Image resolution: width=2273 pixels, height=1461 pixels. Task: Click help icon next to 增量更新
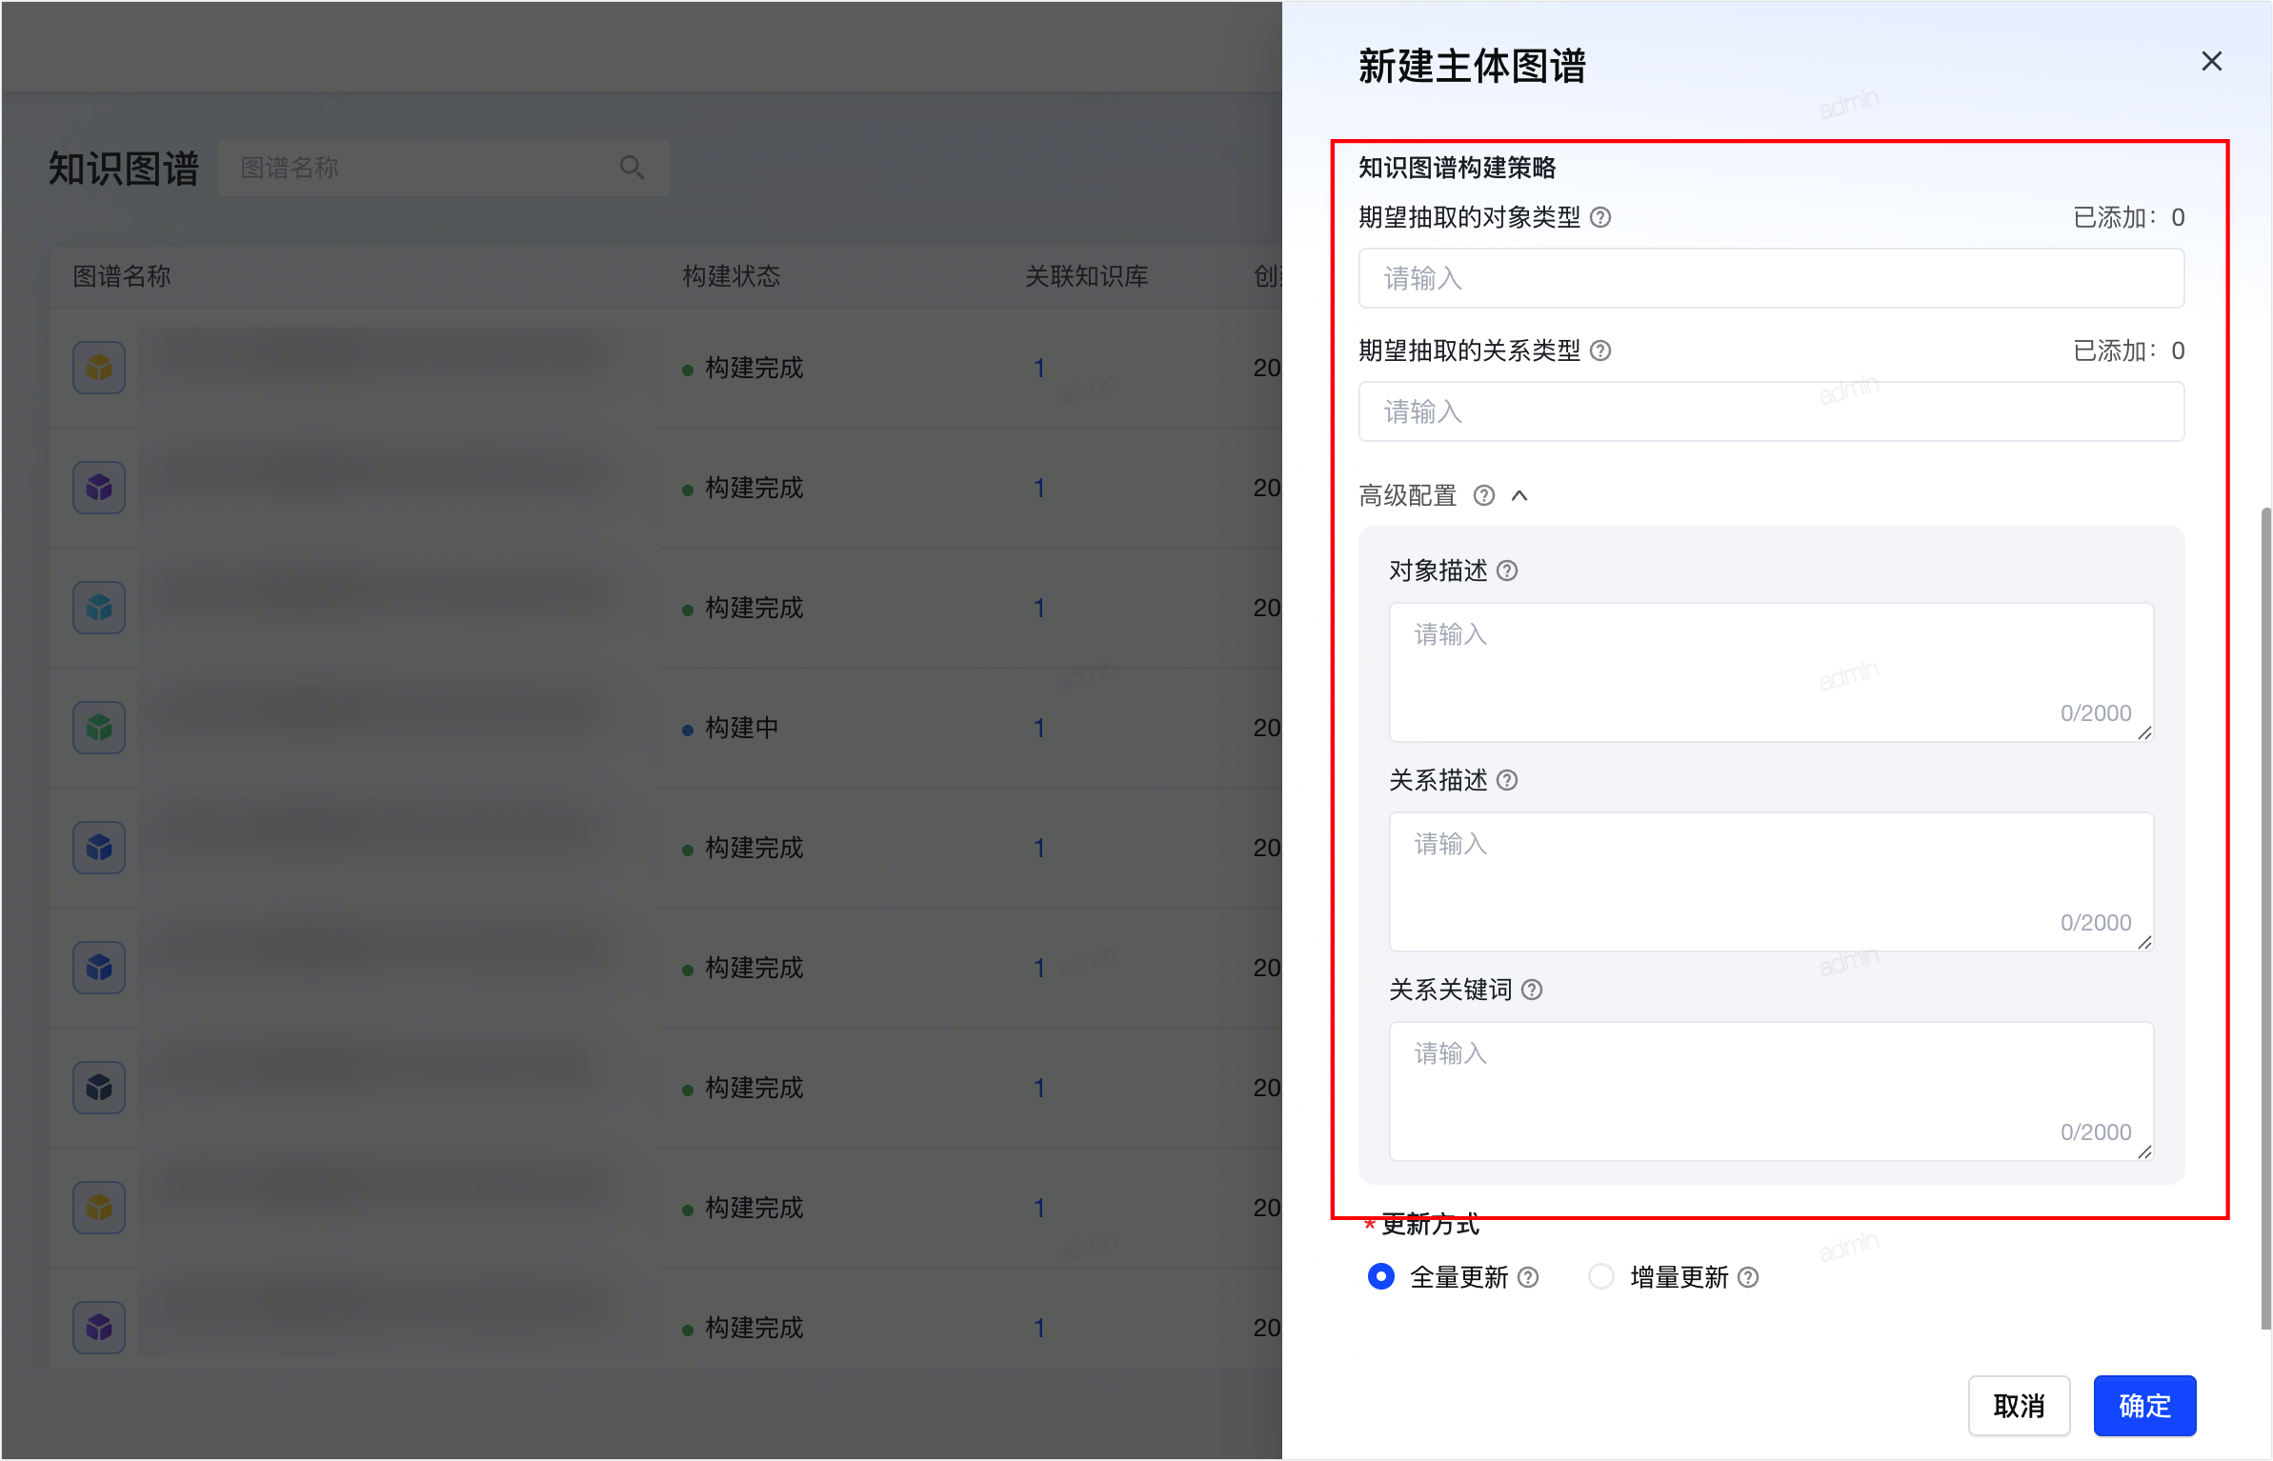click(x=1748, y=1277)
